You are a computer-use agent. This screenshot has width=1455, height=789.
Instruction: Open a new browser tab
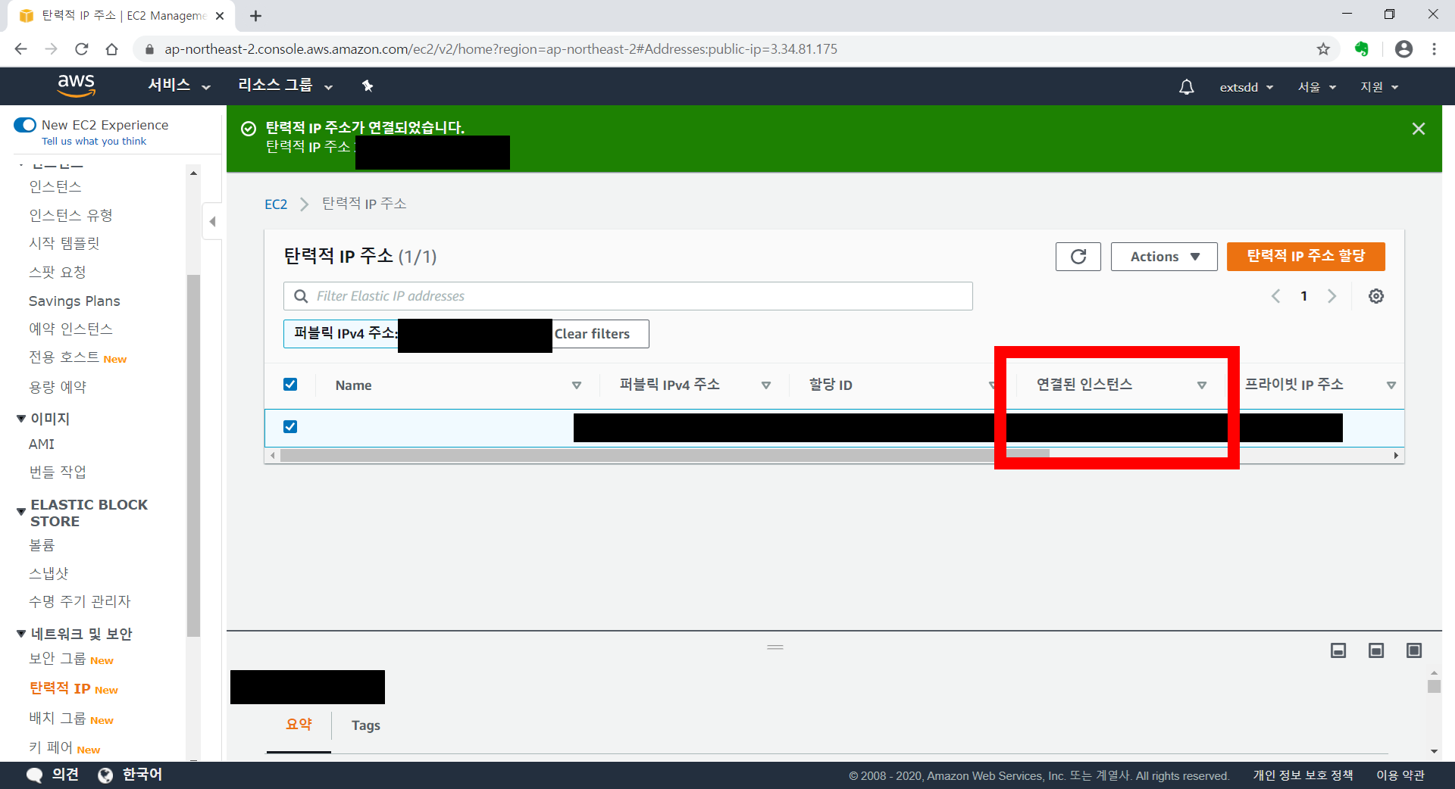click(x=255, y=16)
